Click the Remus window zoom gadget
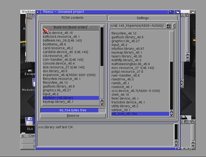Screen dimensions: 206x157 click(171, 12)
